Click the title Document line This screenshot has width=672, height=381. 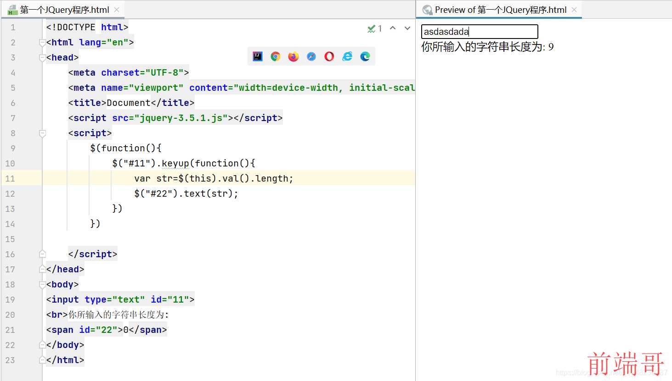(131, 103)
